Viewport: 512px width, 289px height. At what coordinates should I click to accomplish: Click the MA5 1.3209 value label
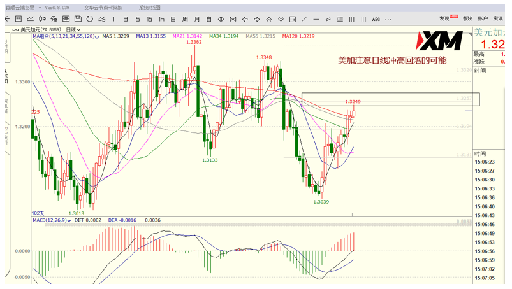[115, 36]
